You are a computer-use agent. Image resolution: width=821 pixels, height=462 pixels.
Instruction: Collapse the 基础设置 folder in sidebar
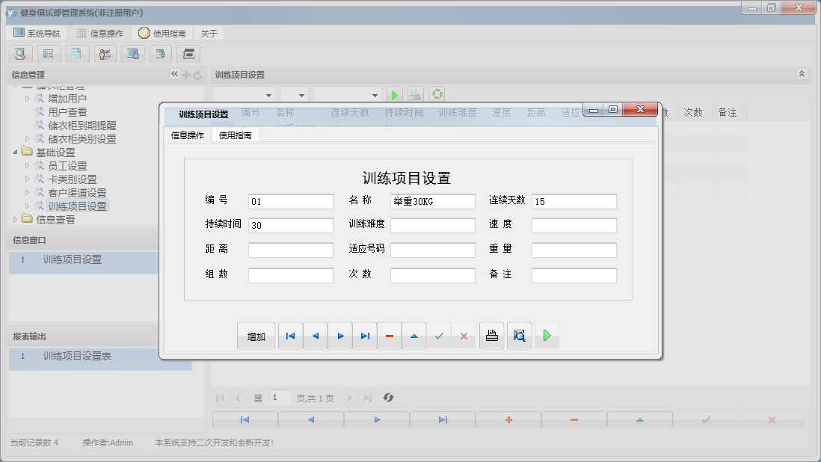coord(16,152)
